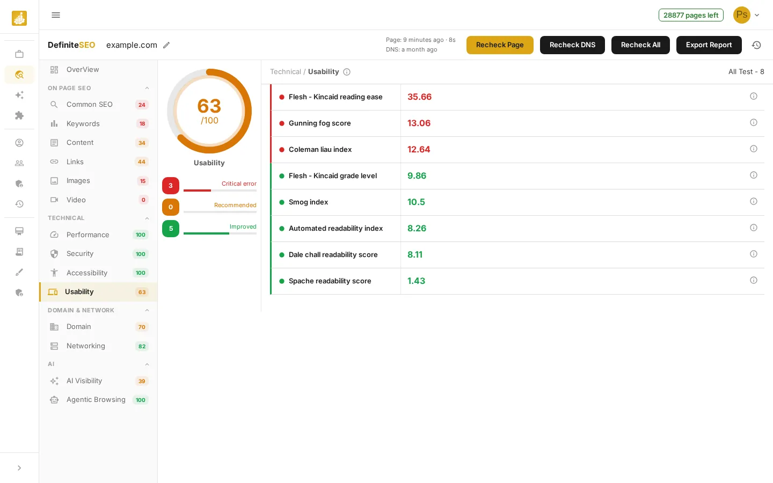Click the 35.66 reading ease value
Image resolution: width=773 pixels, height=483 pixels.
[x=419, y=97]
